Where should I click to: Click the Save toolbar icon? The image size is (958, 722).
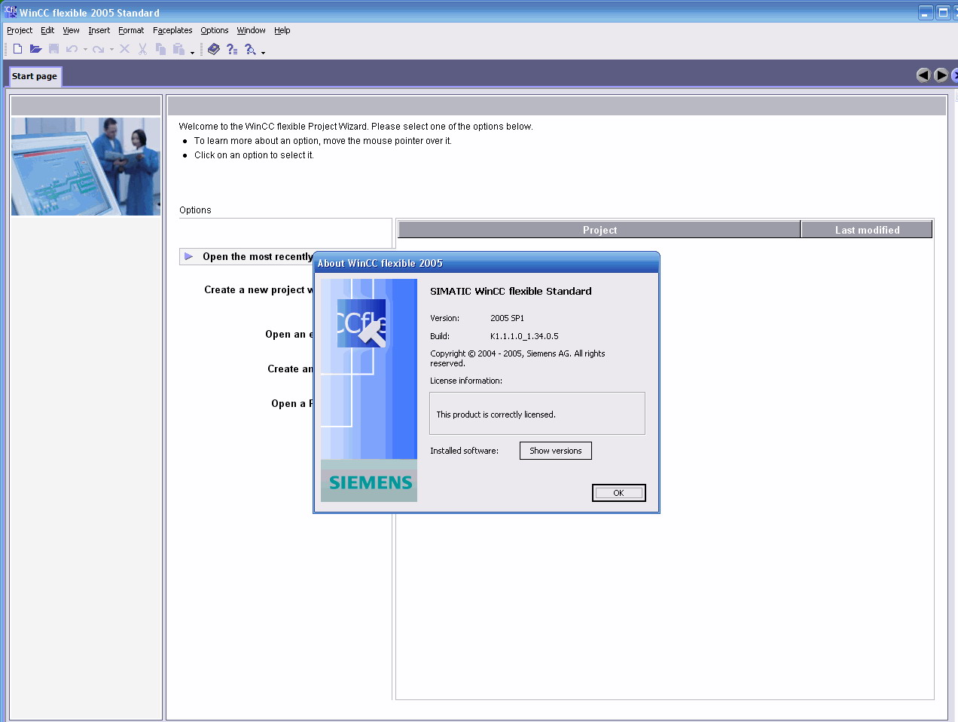(x=53, y=49)
